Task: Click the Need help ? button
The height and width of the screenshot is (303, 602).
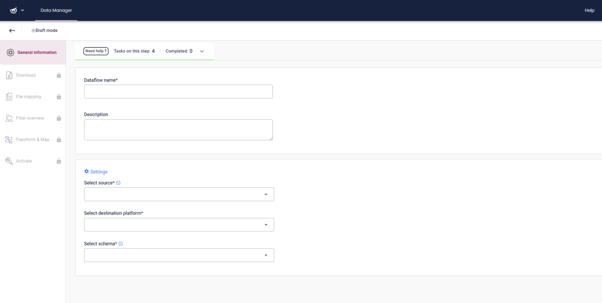Action: coord(96,51)
